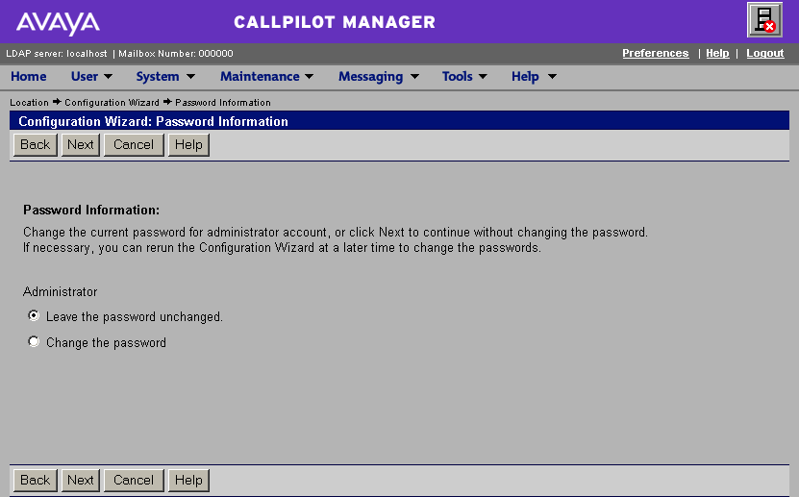Click the bottom Back button
The image size is (799, 497).
pos(36,481)
